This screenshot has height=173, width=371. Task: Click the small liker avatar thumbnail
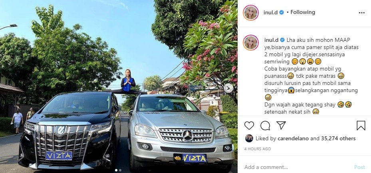pos(249,138)
